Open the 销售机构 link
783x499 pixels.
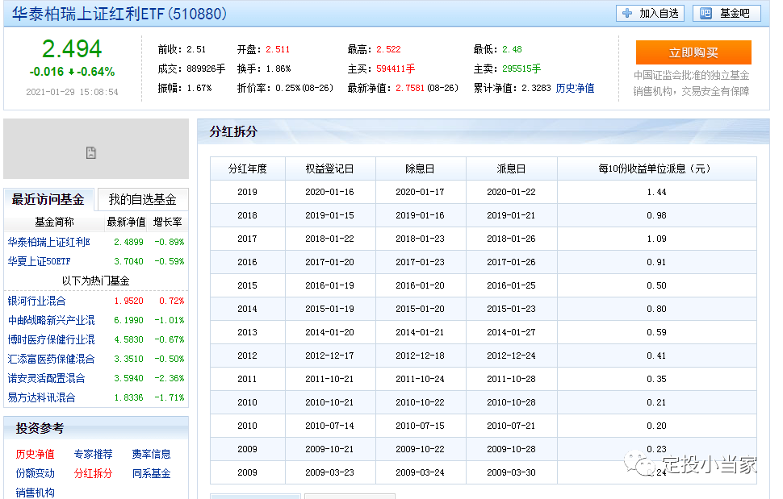(x=35, y=493)
